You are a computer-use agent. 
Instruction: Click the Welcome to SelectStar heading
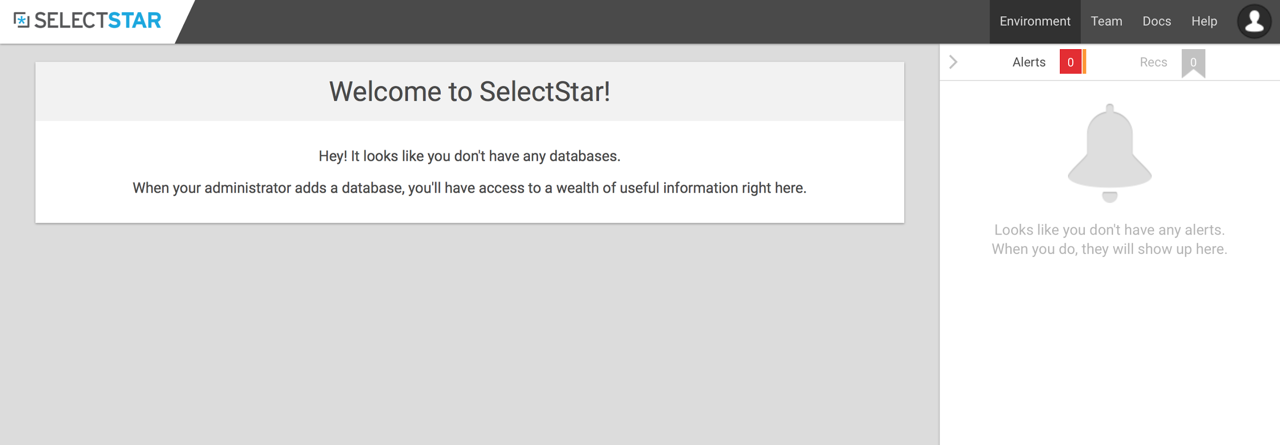[x=470, y=92]
